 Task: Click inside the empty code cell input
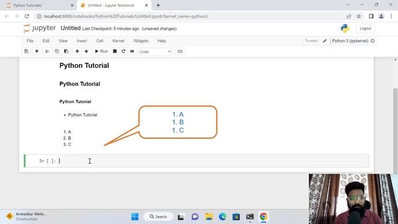click(213, 161)
